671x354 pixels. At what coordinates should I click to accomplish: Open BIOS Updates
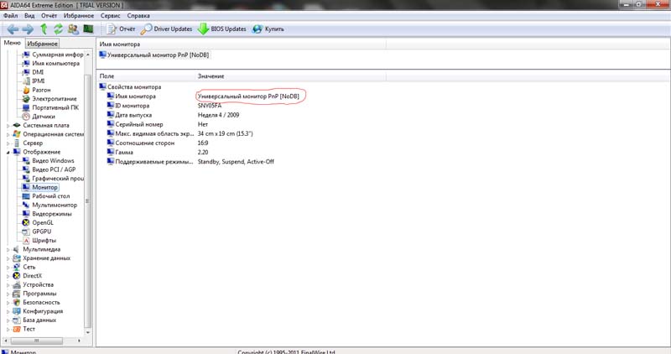[221, 29]
